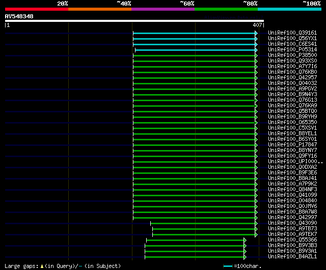This screenshot has height=270, width=326.
Task: Click UniRef100_B6SY01 text
Action: click(292, 139)
